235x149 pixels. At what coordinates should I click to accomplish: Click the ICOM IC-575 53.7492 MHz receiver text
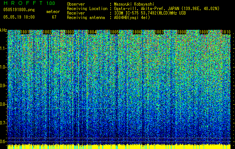[x=150, y=13]
